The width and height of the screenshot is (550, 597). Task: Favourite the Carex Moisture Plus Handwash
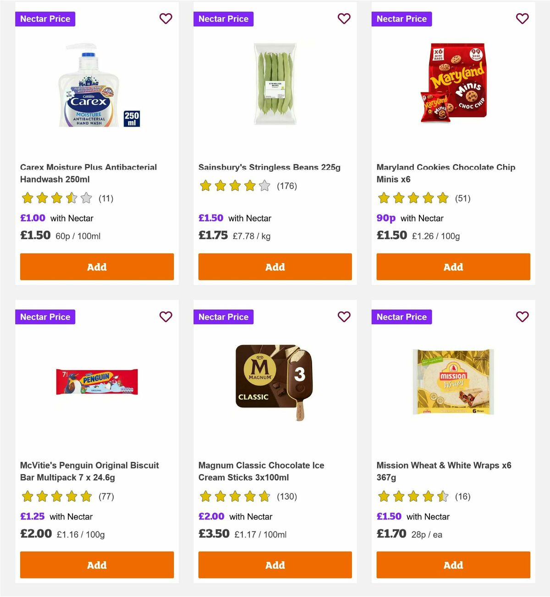[x=165, y=19]
